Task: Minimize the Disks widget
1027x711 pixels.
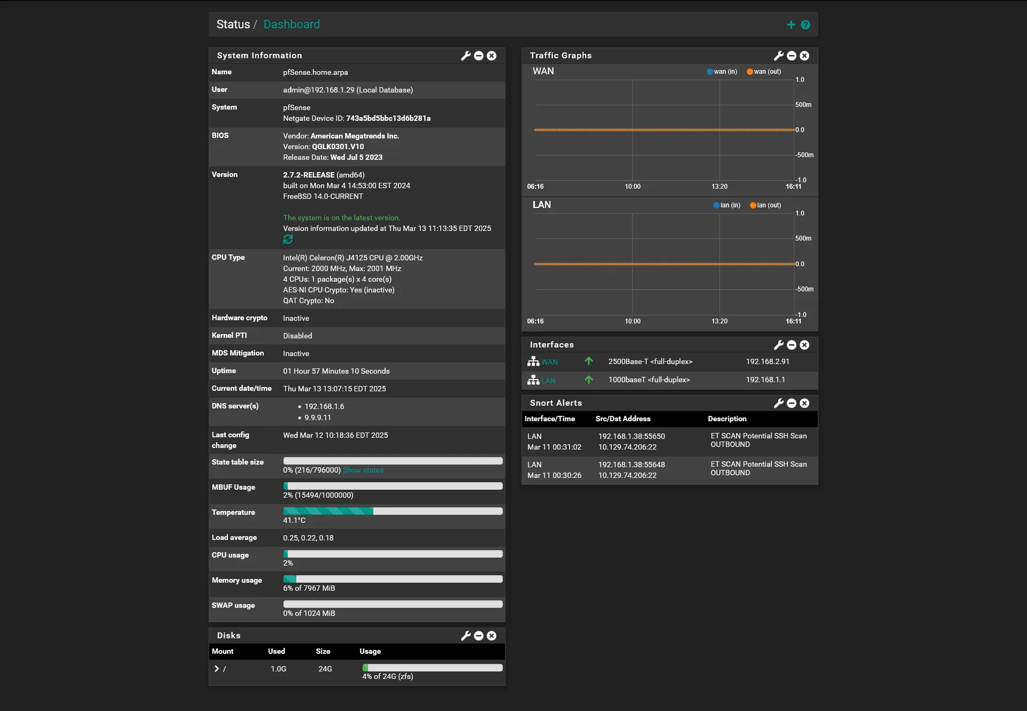Action: click(x=479, y=636)
